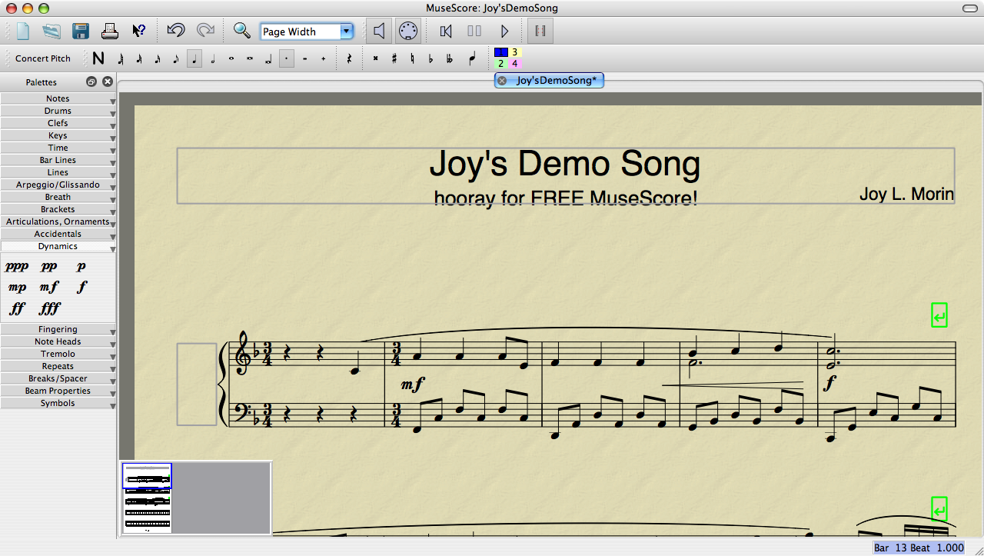Click the Print score icon
This screenshot has height=556, width=984.
click(x=110, y=31)
